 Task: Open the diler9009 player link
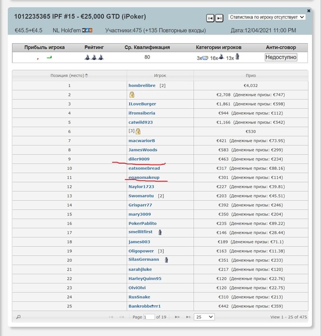[139, 159]
